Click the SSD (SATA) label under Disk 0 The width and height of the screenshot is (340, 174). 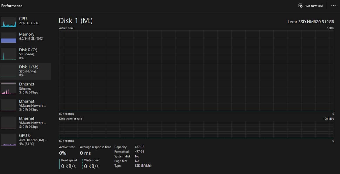[26, 54]
